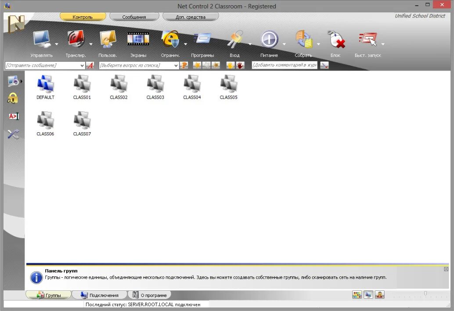Click the Net Control N logo

pyautogui.click(x=16, y=23)
